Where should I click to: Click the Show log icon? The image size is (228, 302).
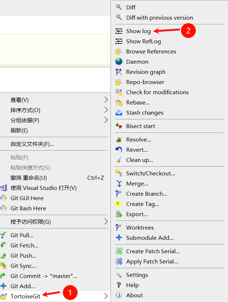[119, 31]
